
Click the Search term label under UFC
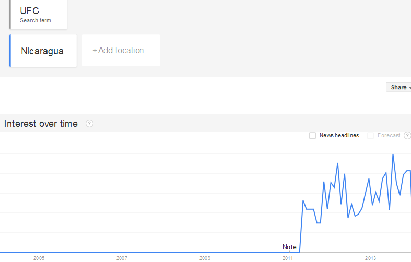(x=35, y=21)
